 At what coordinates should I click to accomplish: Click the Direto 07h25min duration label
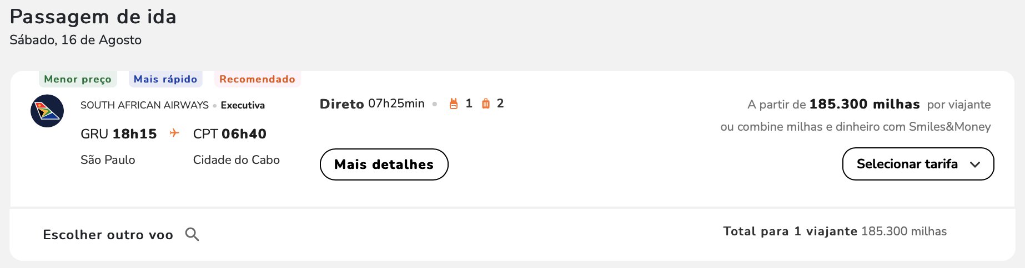(372, 104)
